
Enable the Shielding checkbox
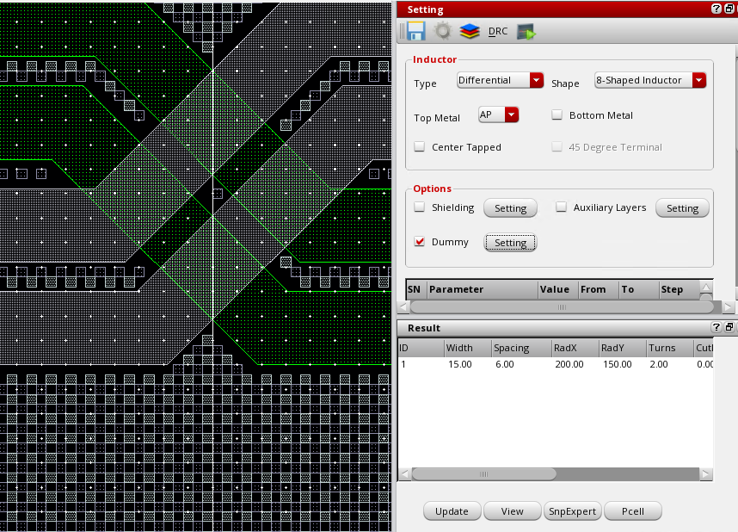click(420, 207)
